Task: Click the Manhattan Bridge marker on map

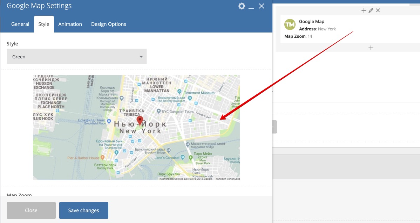Action: point(188,144)
